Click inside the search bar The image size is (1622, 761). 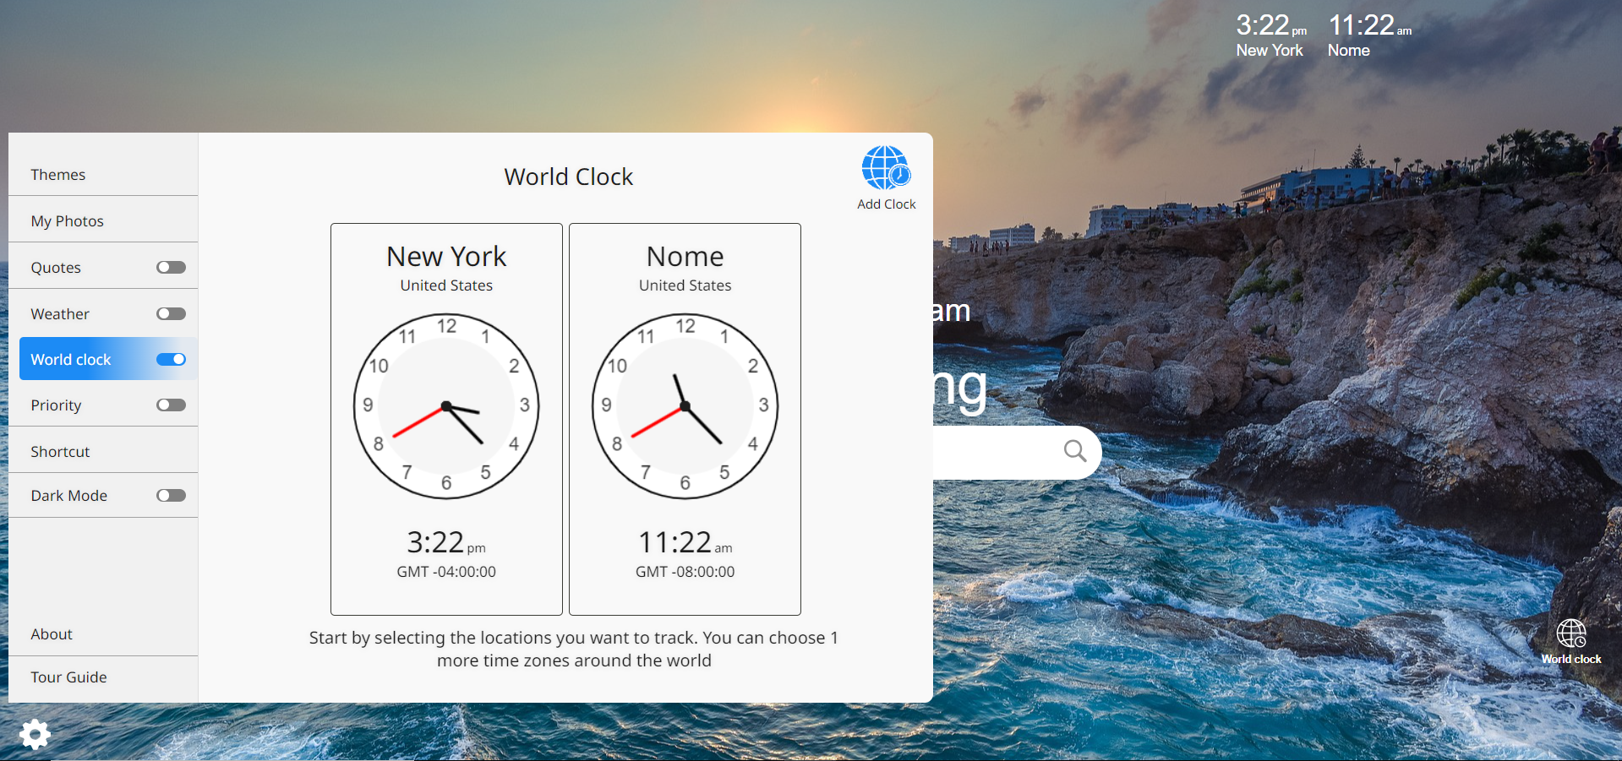[997, 452]
